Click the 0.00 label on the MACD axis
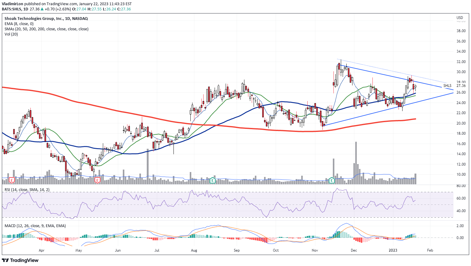 [460, 238]
